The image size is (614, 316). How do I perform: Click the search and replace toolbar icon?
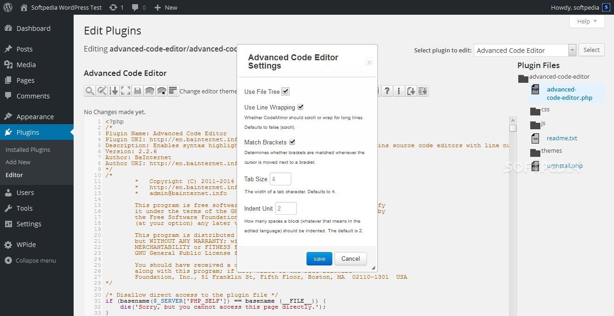tap(102, 91)
